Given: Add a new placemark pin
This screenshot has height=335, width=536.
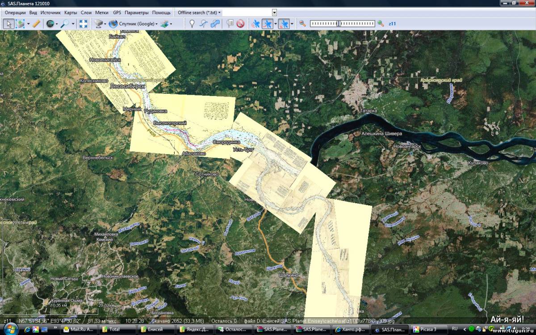Looking at the screenshot, I should [x=192, y=24].
